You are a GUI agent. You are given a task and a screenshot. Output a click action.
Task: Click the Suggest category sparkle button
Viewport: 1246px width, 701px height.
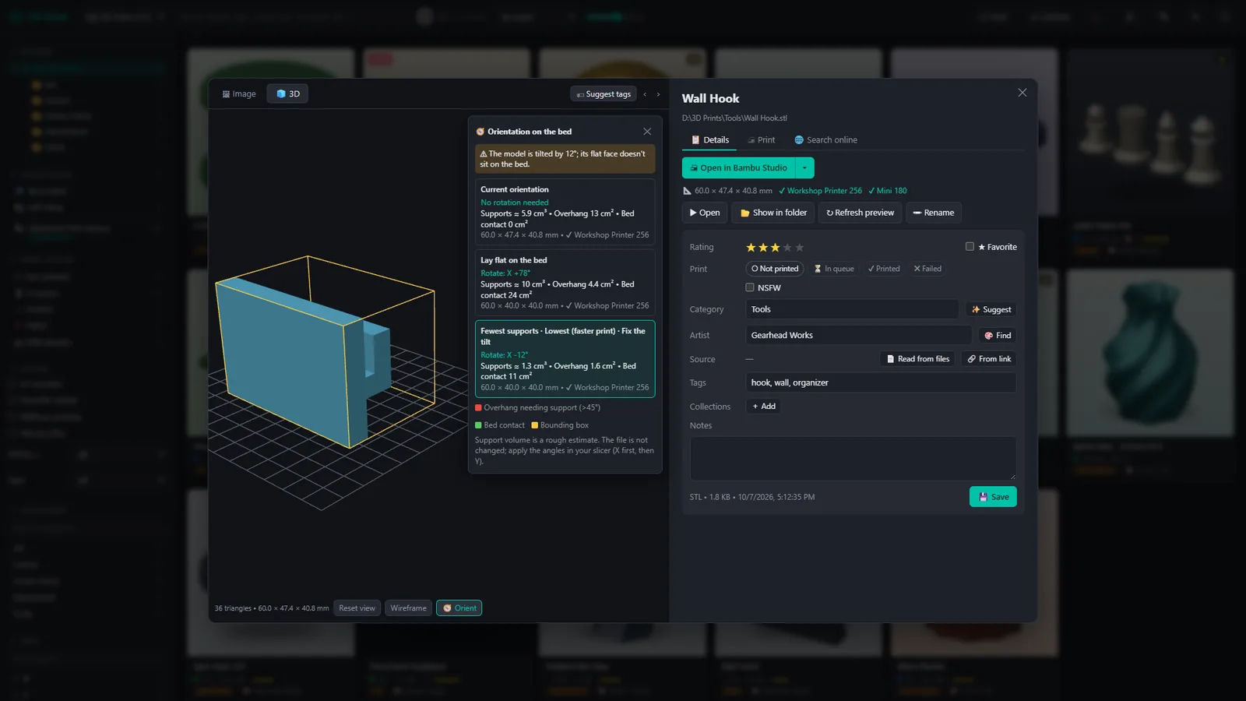pos(991,309)
